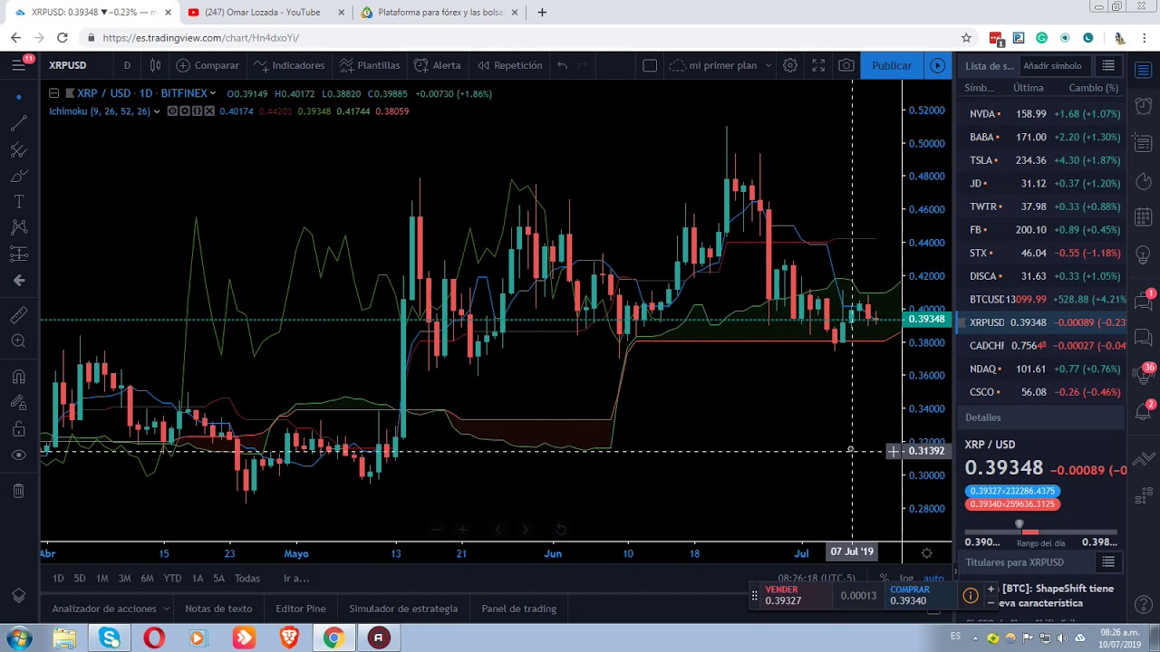Screen dimensions: 1160x652
Task: Open the measure ruler tool
Action: 18,315
